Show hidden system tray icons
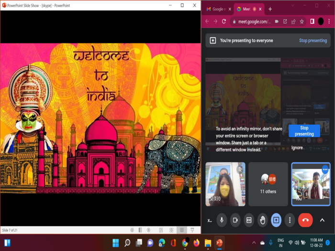Screen dimensions: 335x251 [x=254, y=243]
